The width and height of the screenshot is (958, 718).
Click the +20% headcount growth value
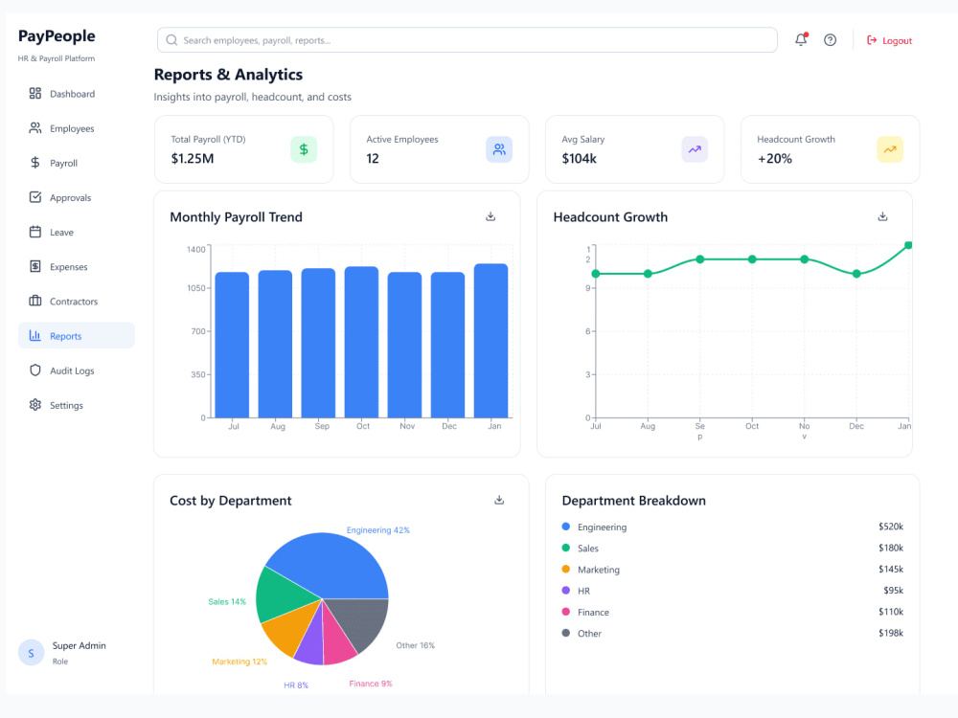775,159
